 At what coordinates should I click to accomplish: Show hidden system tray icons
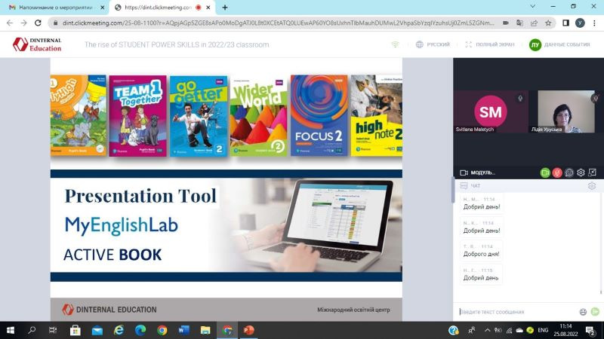click(x=487, y=330)
